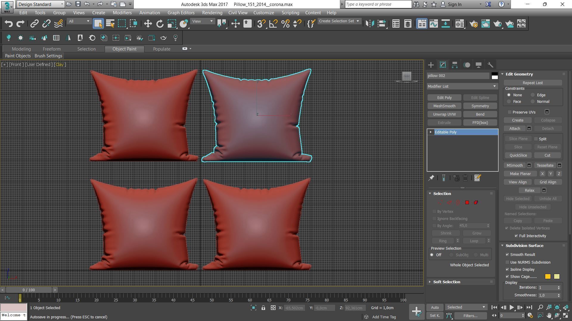The height and width of the screenshot is (321, 572).
Task: Click Configure Modifier Sets icon
Action: (x=477, y=178)
